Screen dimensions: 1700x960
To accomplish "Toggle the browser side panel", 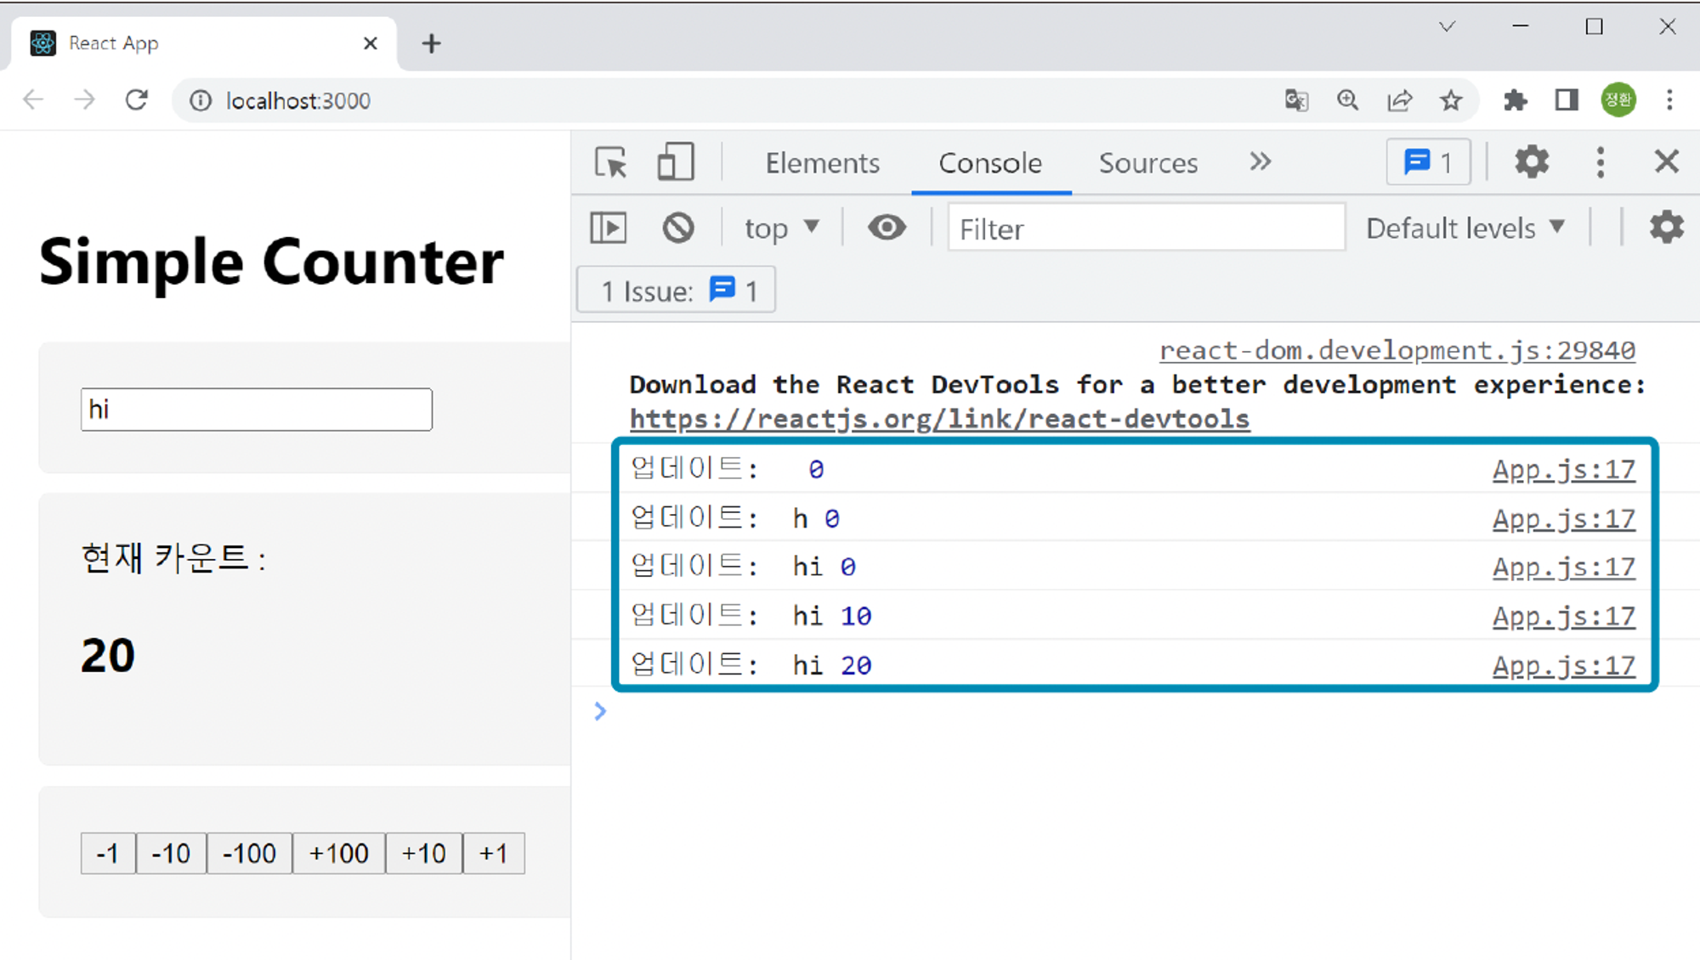I will [1567, 100].
